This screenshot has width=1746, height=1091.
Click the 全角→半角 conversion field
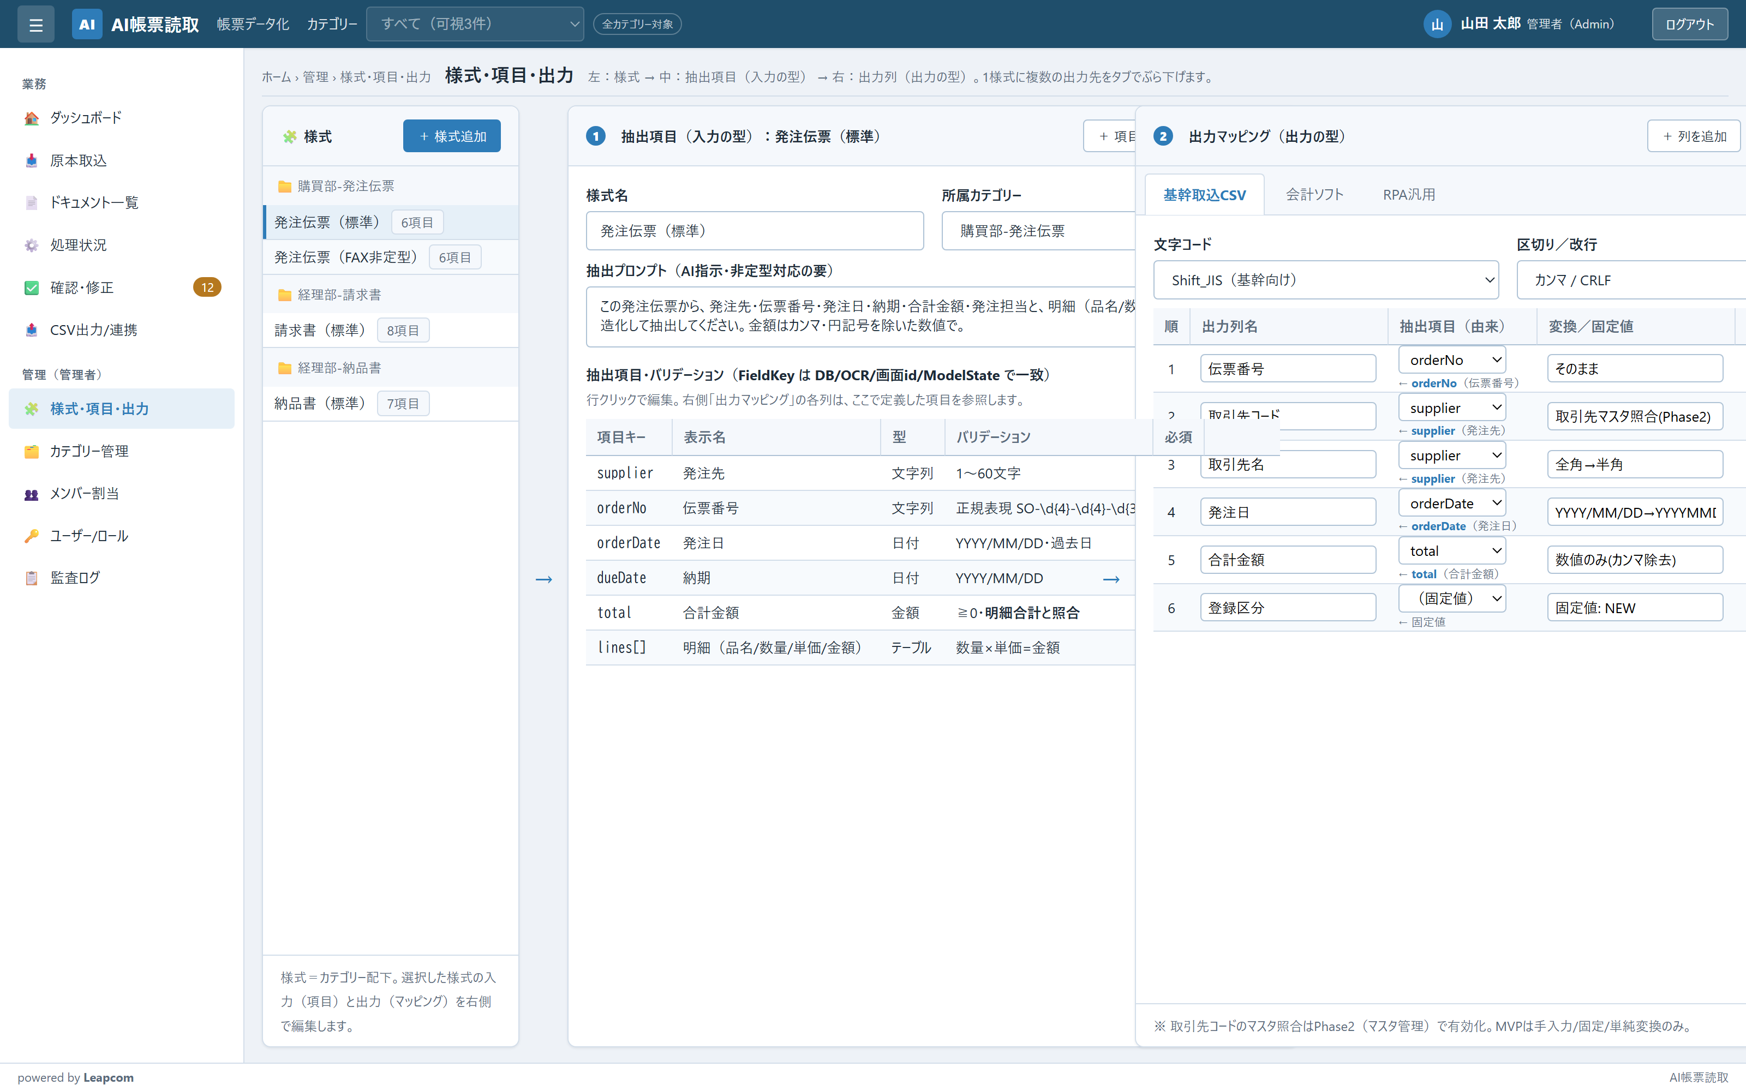1635,465
